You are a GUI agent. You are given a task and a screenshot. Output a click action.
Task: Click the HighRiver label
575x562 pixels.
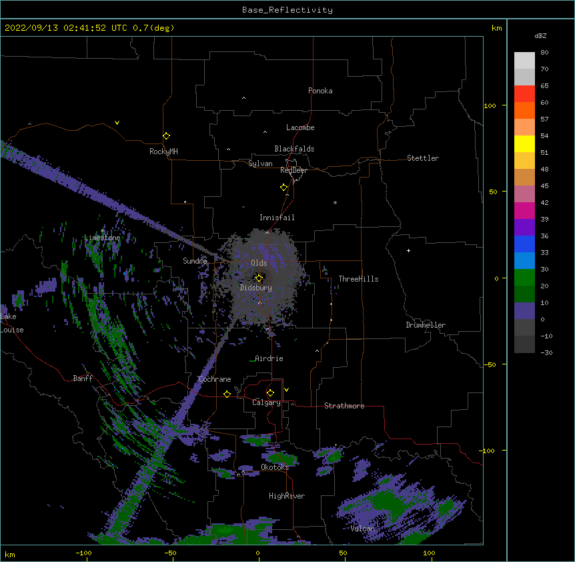click(x=287, y=496)
